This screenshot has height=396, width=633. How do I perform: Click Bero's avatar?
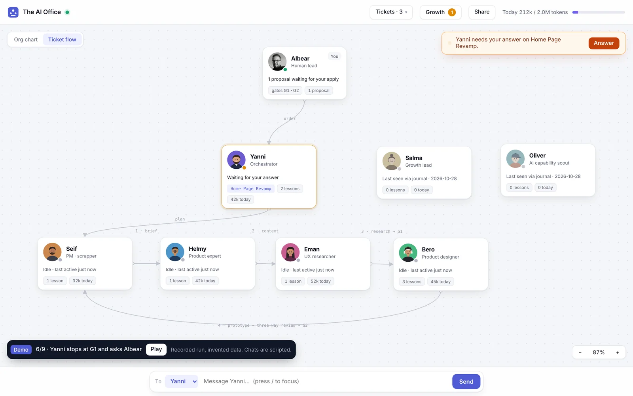pyautogui.click(x=408, y=253)
